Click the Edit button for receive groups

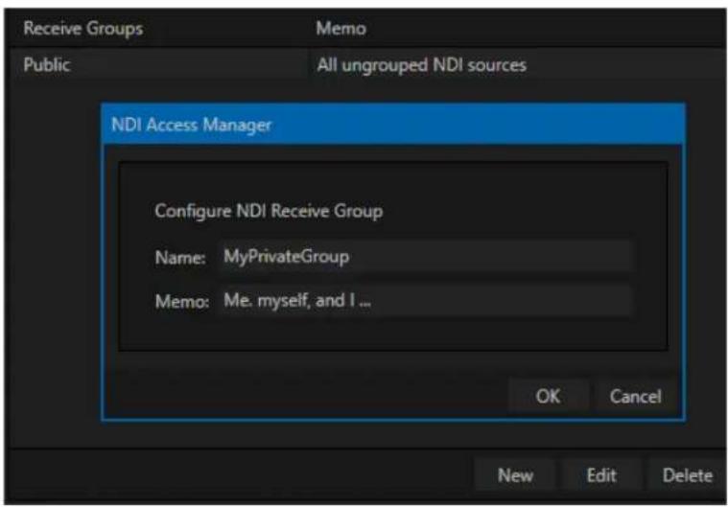[x=601, y=475]
